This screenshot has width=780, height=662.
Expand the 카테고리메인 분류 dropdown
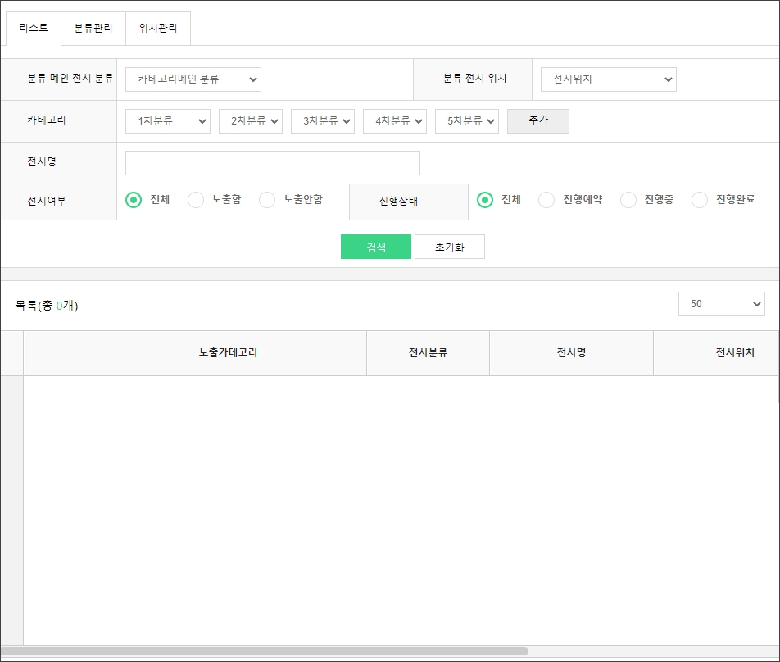coord(193,79)
